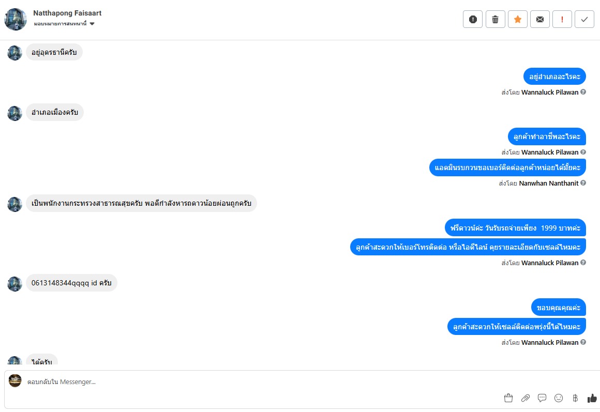The image size is (600, 412).
Task: Mark conversation done with checkmark button
Action: tap(584, 20)
